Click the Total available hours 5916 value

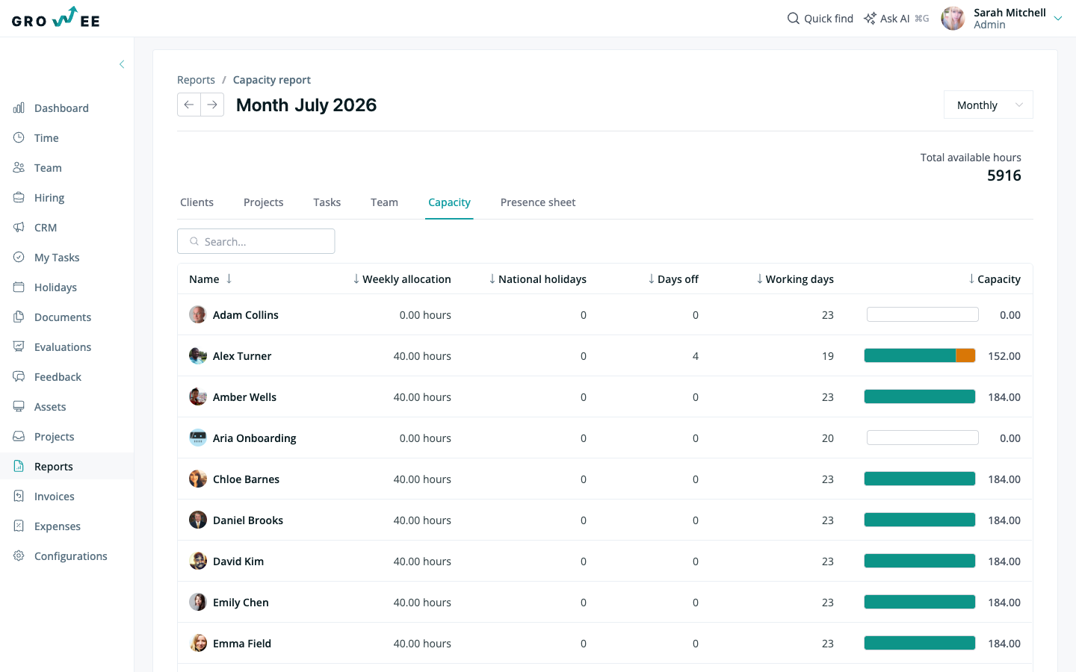(1004, 175)
